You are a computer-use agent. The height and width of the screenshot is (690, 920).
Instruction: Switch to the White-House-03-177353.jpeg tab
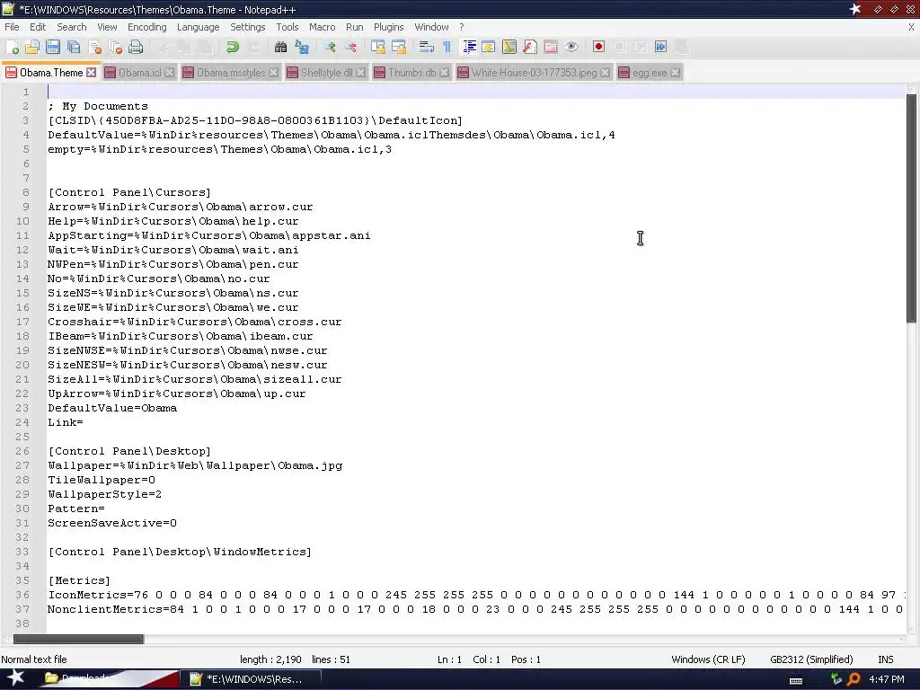pos(534,73)
